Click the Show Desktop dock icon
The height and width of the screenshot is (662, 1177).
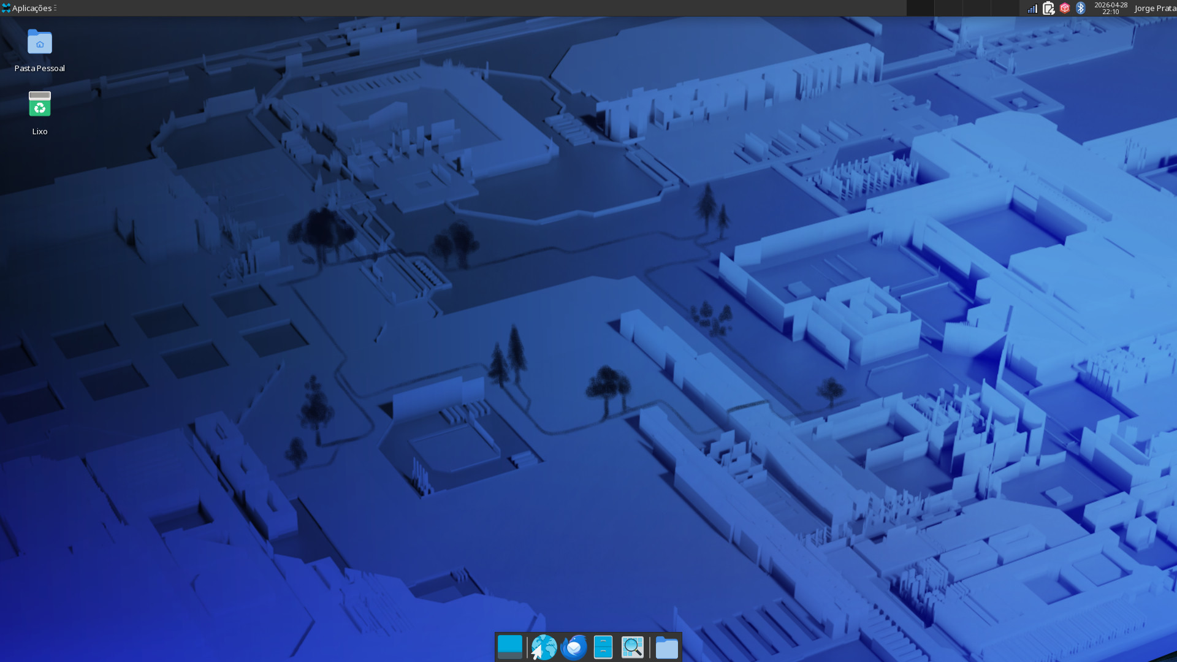[x=509, y=647]
